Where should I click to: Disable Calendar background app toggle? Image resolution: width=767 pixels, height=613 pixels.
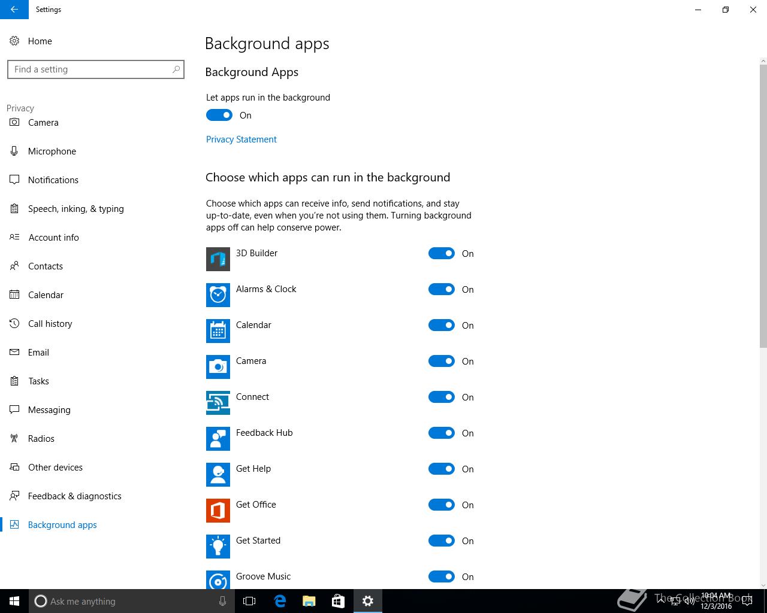click(442, 325)
